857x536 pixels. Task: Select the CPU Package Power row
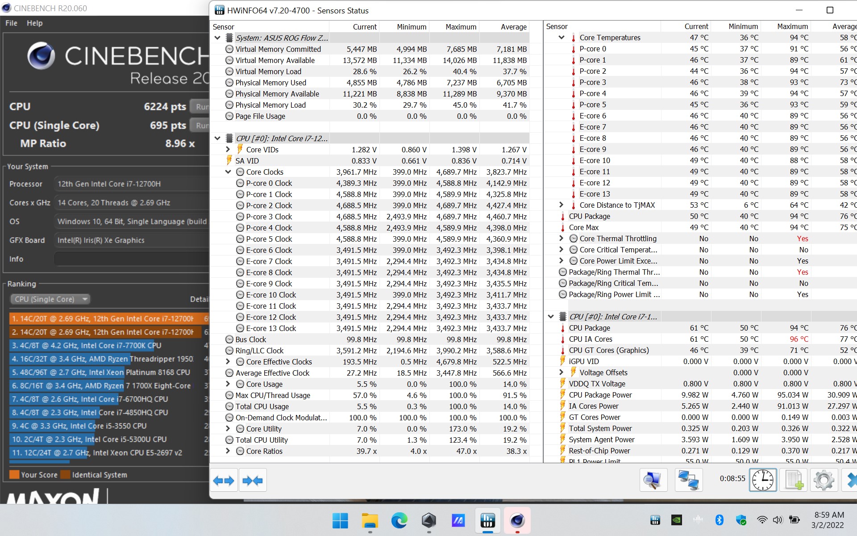[700, 395]
